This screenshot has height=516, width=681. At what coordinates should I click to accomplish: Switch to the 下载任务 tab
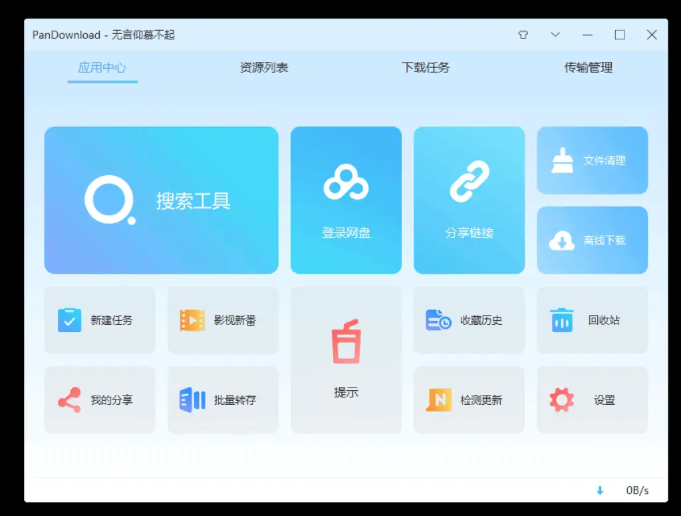[x=426, y=67]
